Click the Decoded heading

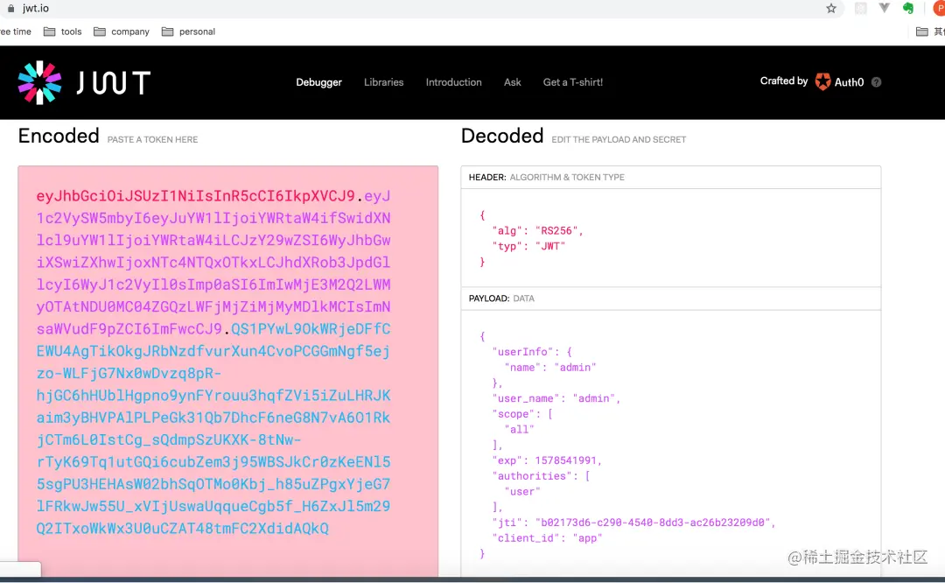[x=502, y=136]
